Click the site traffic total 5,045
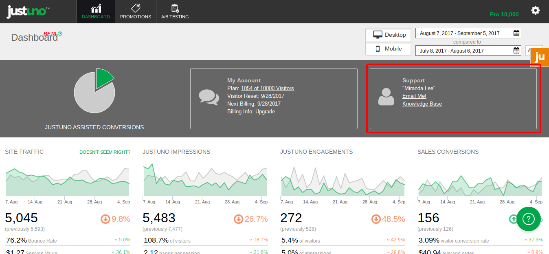 pyautogui.click(x=21, y=218)
